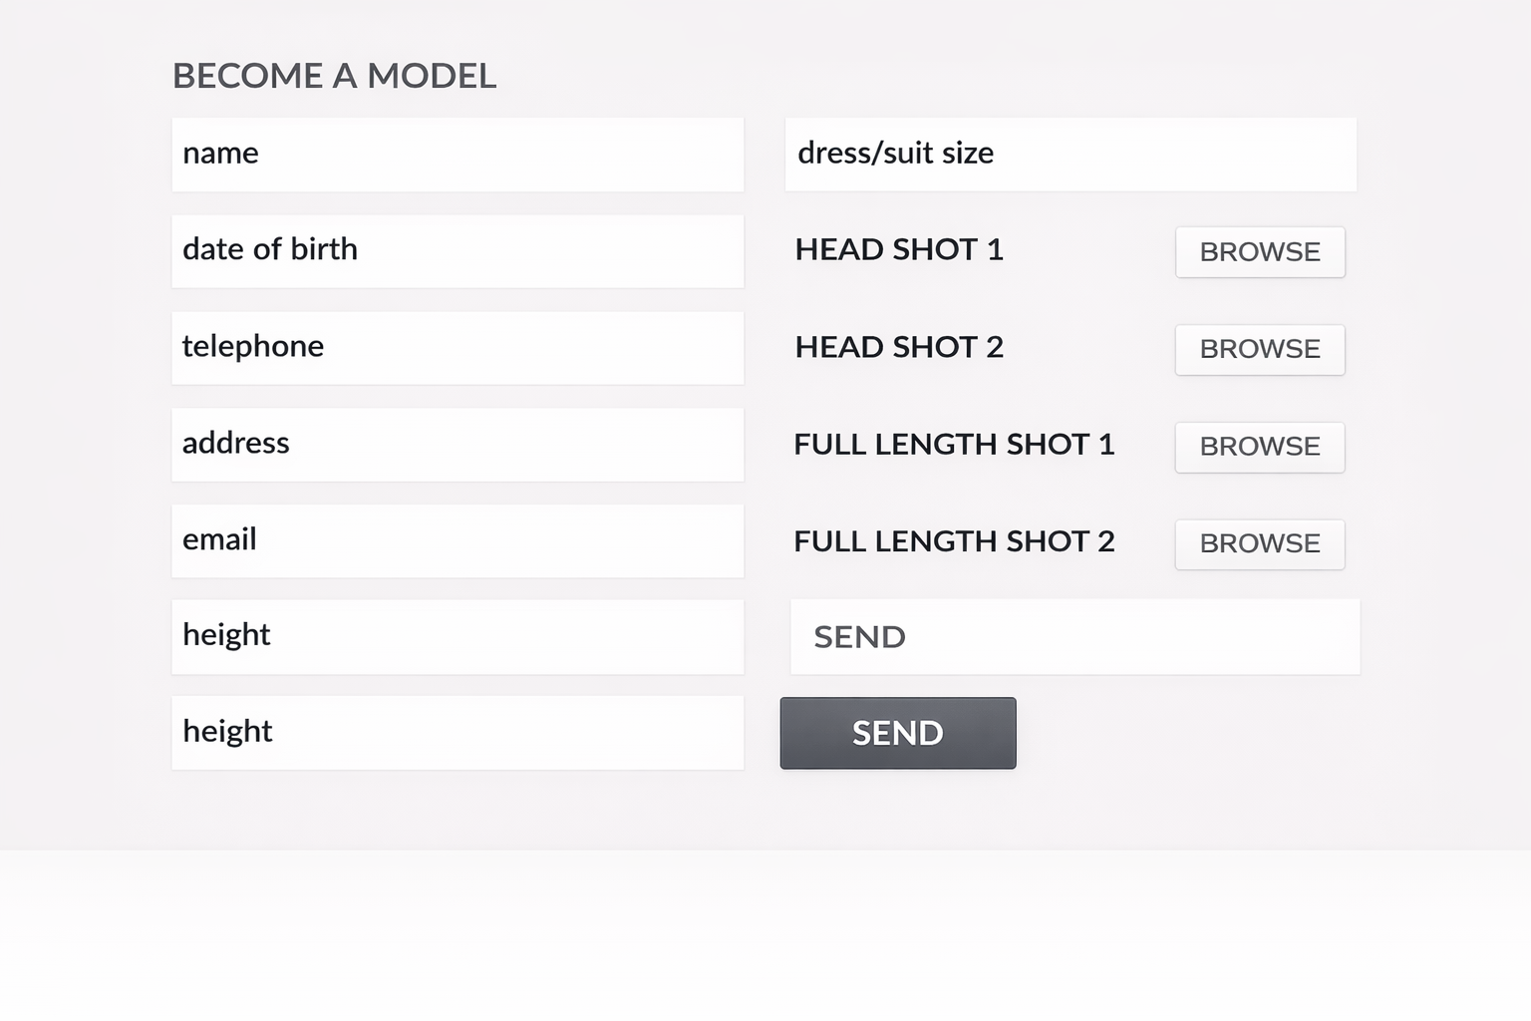Click the HEAD SHOT 2 label
The height and width of the screenshot is (1021, 1531).
899,347
